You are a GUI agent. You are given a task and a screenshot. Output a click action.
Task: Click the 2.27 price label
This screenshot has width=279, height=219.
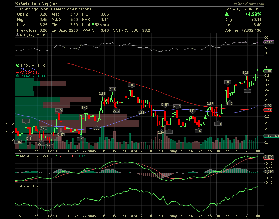click(x=61, y=134)
